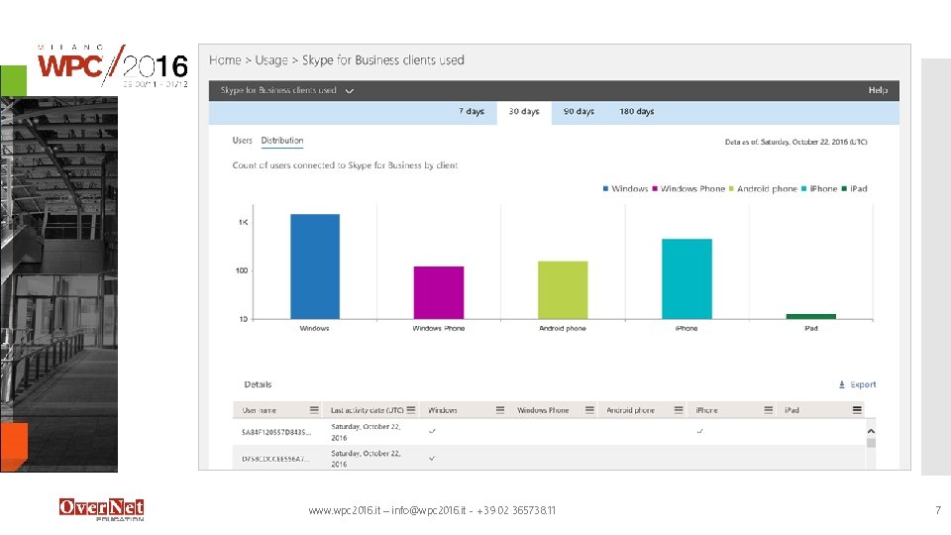Click Windows checkmark in first user row

coord(432,431)
